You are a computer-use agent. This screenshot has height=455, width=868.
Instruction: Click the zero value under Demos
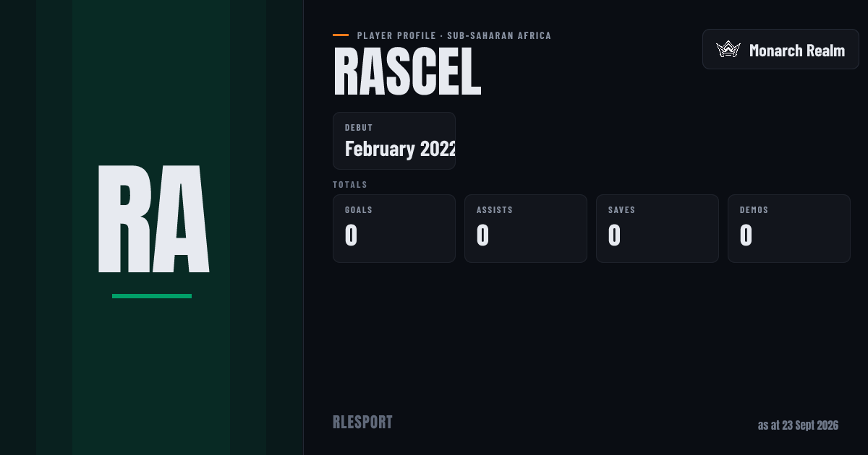746,236
